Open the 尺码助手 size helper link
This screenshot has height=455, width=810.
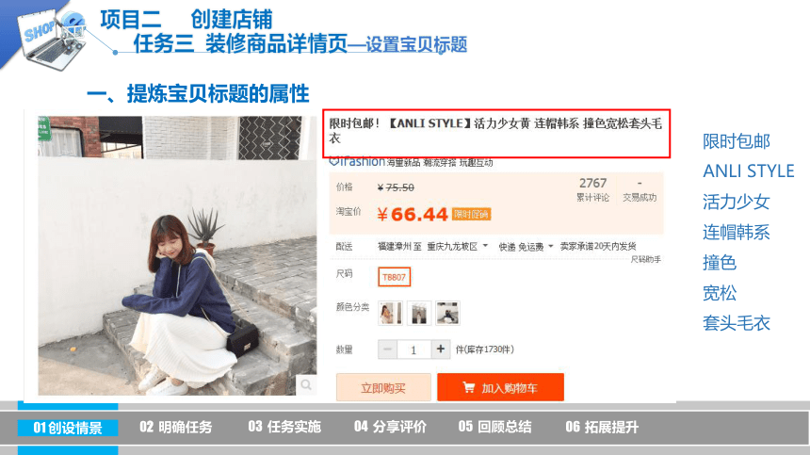[646, 259]
